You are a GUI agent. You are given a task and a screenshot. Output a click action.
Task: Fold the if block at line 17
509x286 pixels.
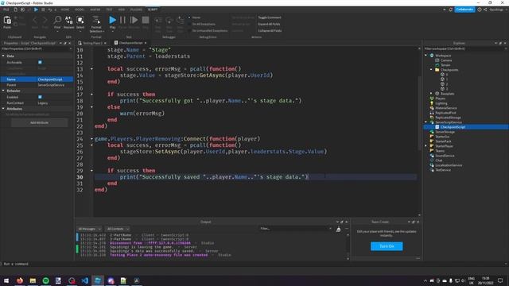91,95
